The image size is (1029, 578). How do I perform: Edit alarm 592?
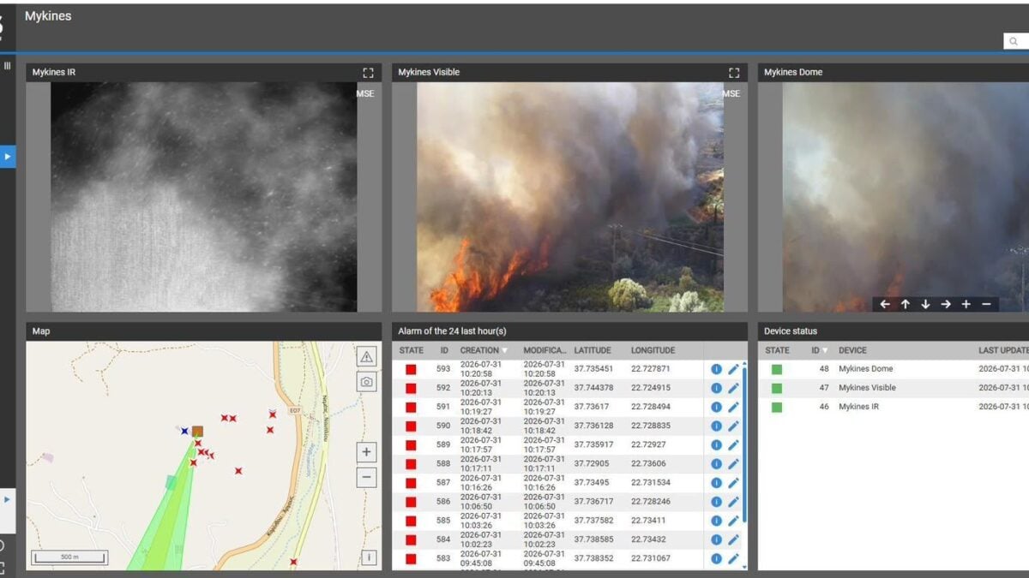(x=733, y=388)
